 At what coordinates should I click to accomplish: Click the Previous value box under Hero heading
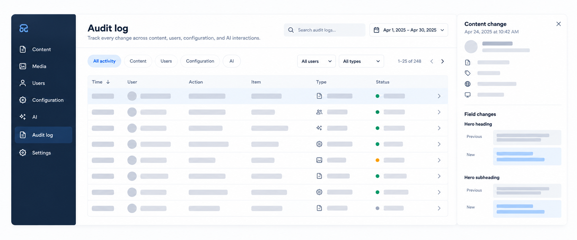point(527,137)
